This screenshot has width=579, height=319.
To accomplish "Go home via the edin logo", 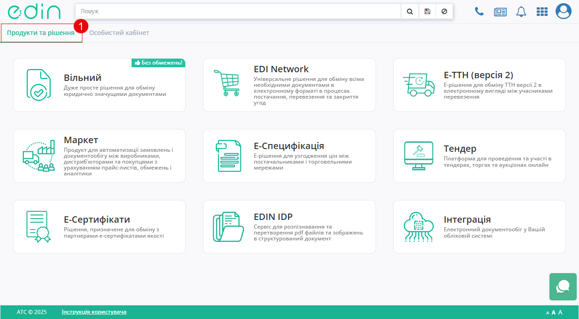I will pos(34,12).
